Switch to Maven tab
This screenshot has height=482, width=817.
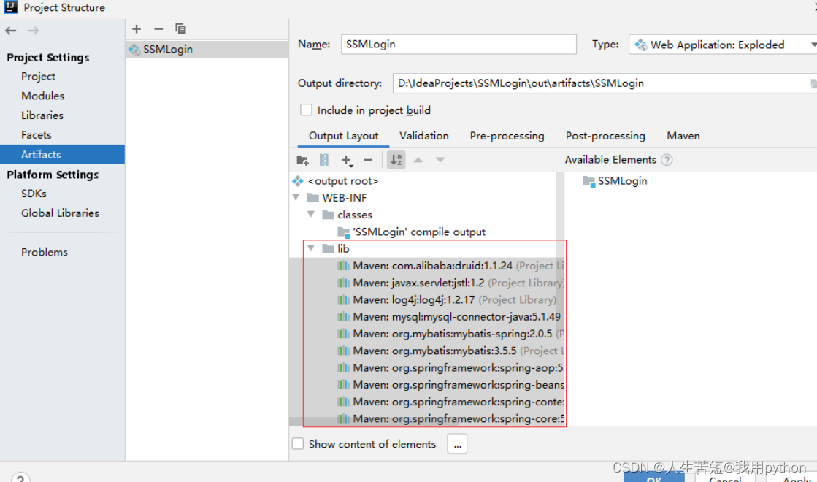683,136
